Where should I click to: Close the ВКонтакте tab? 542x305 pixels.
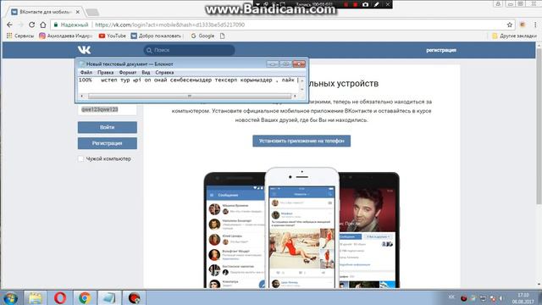(78, 12)
